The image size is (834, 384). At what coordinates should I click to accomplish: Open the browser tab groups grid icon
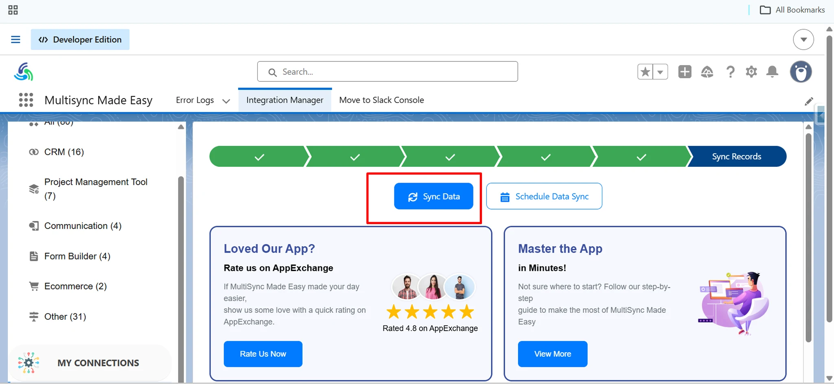point(13,10)
